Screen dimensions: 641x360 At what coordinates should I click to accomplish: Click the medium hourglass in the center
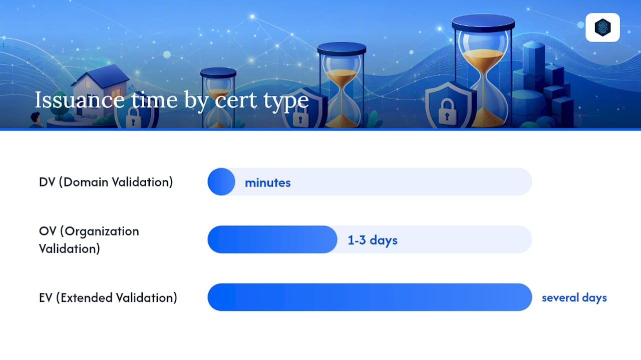point(342,85)
